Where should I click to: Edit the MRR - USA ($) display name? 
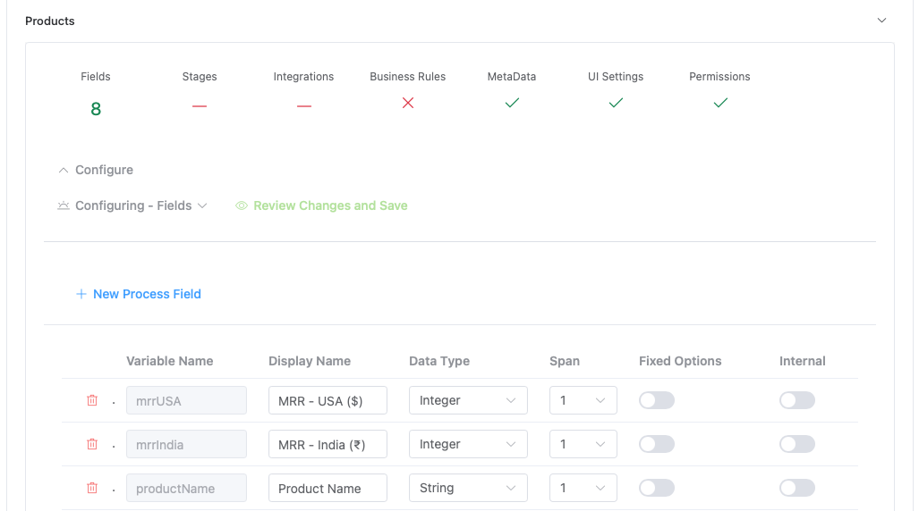(328, 400)
